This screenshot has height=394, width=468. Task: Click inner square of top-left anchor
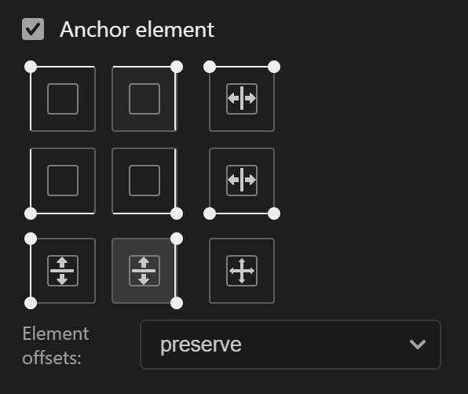[63, 99]
